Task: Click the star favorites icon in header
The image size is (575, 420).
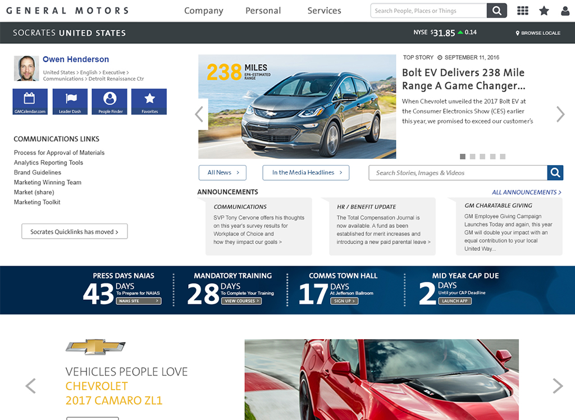Action: point(544,11)
